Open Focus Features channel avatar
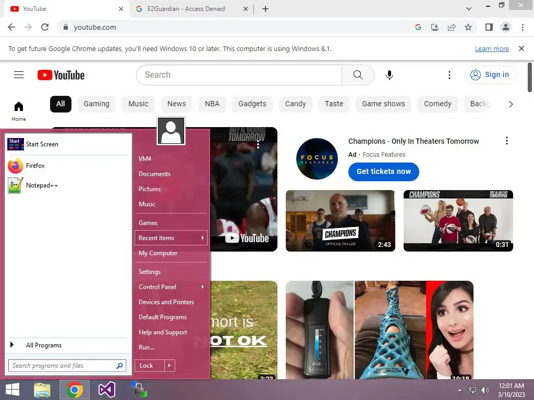The width and height of the screenshot is (534, 400). click(x=317, y=159)
